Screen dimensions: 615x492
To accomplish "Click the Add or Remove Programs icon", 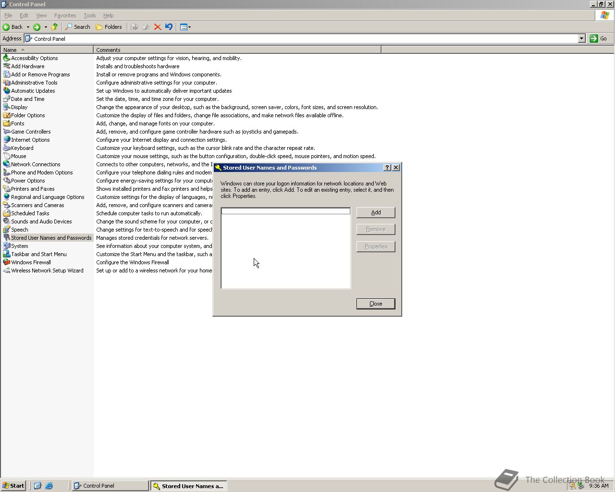I will coord(6,74).
